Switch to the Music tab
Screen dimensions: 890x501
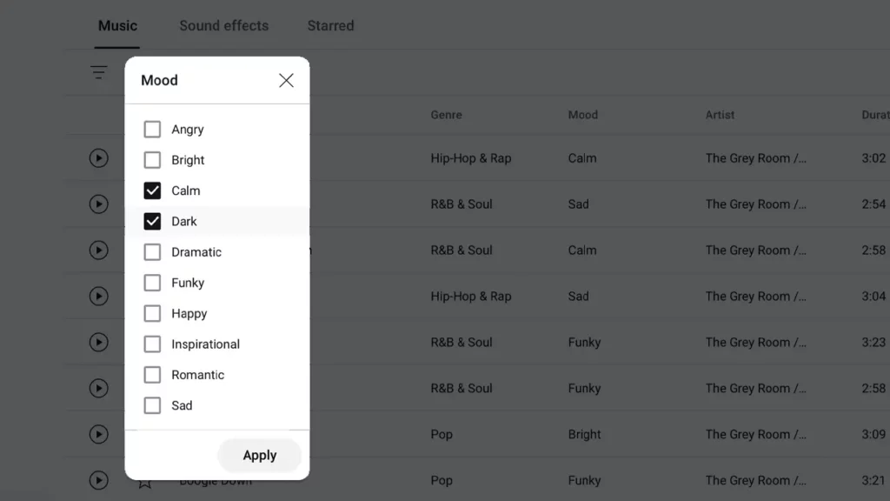117,25
